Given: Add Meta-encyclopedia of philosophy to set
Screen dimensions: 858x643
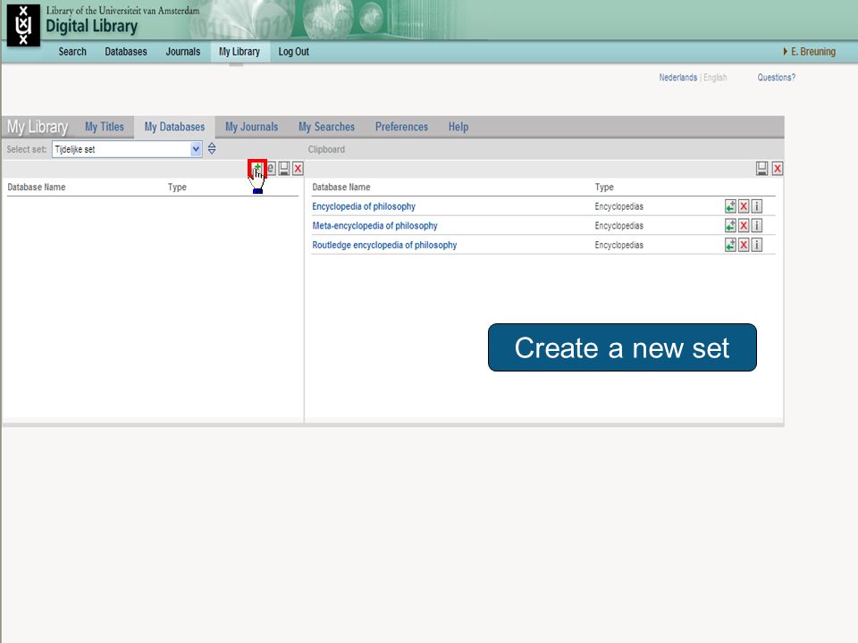Looking at the screenshot, I should [x=730, y=225].
